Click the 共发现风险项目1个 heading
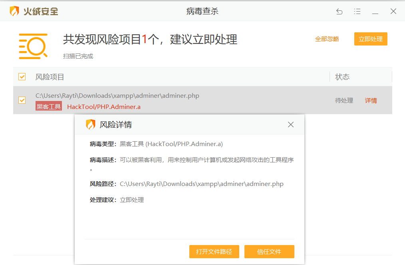The height and width of the screenshot is (265, 405). [150, 40]
